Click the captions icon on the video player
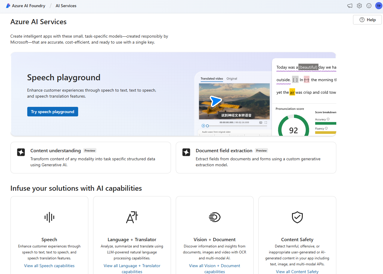Viewport: 383px width, 274px height. [x=261, y=122]
